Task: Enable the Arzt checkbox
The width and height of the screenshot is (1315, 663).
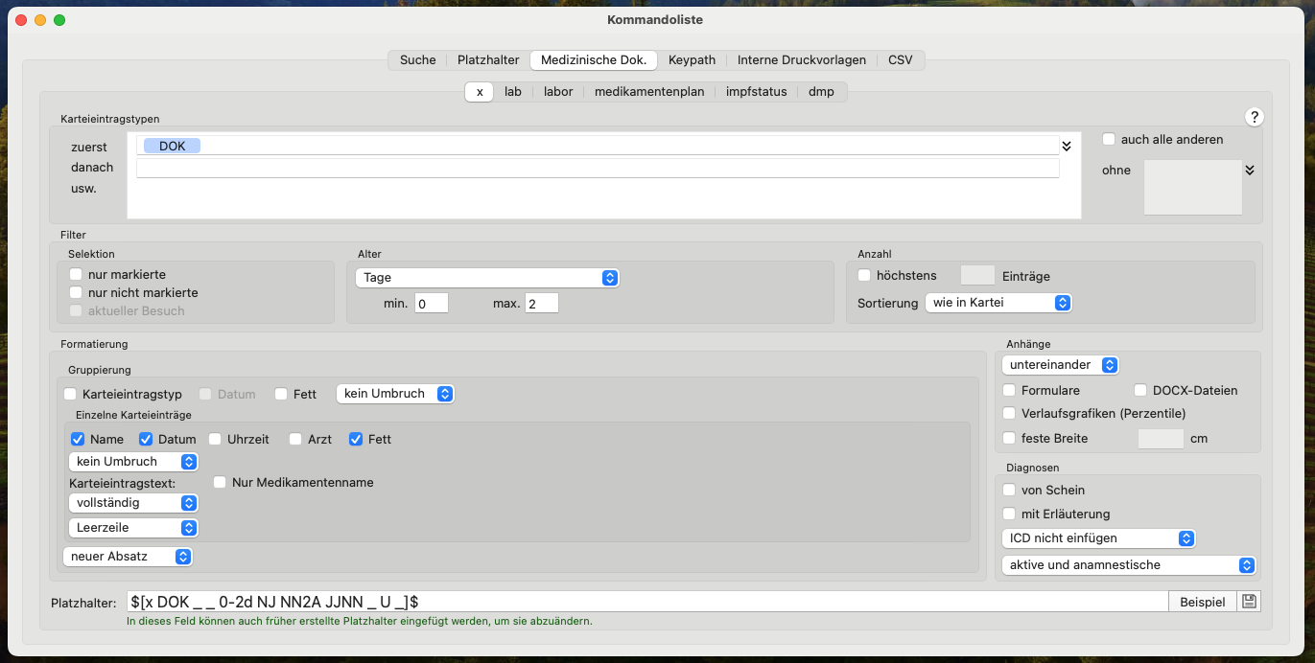Action: pyautogui.click(x=296, y=439)
